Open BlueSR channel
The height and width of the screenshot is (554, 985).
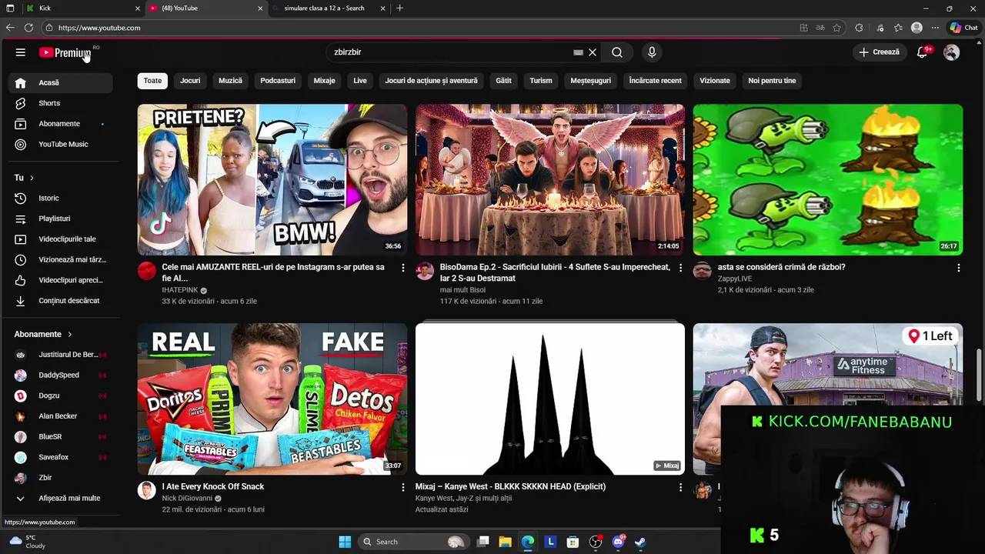62,437
